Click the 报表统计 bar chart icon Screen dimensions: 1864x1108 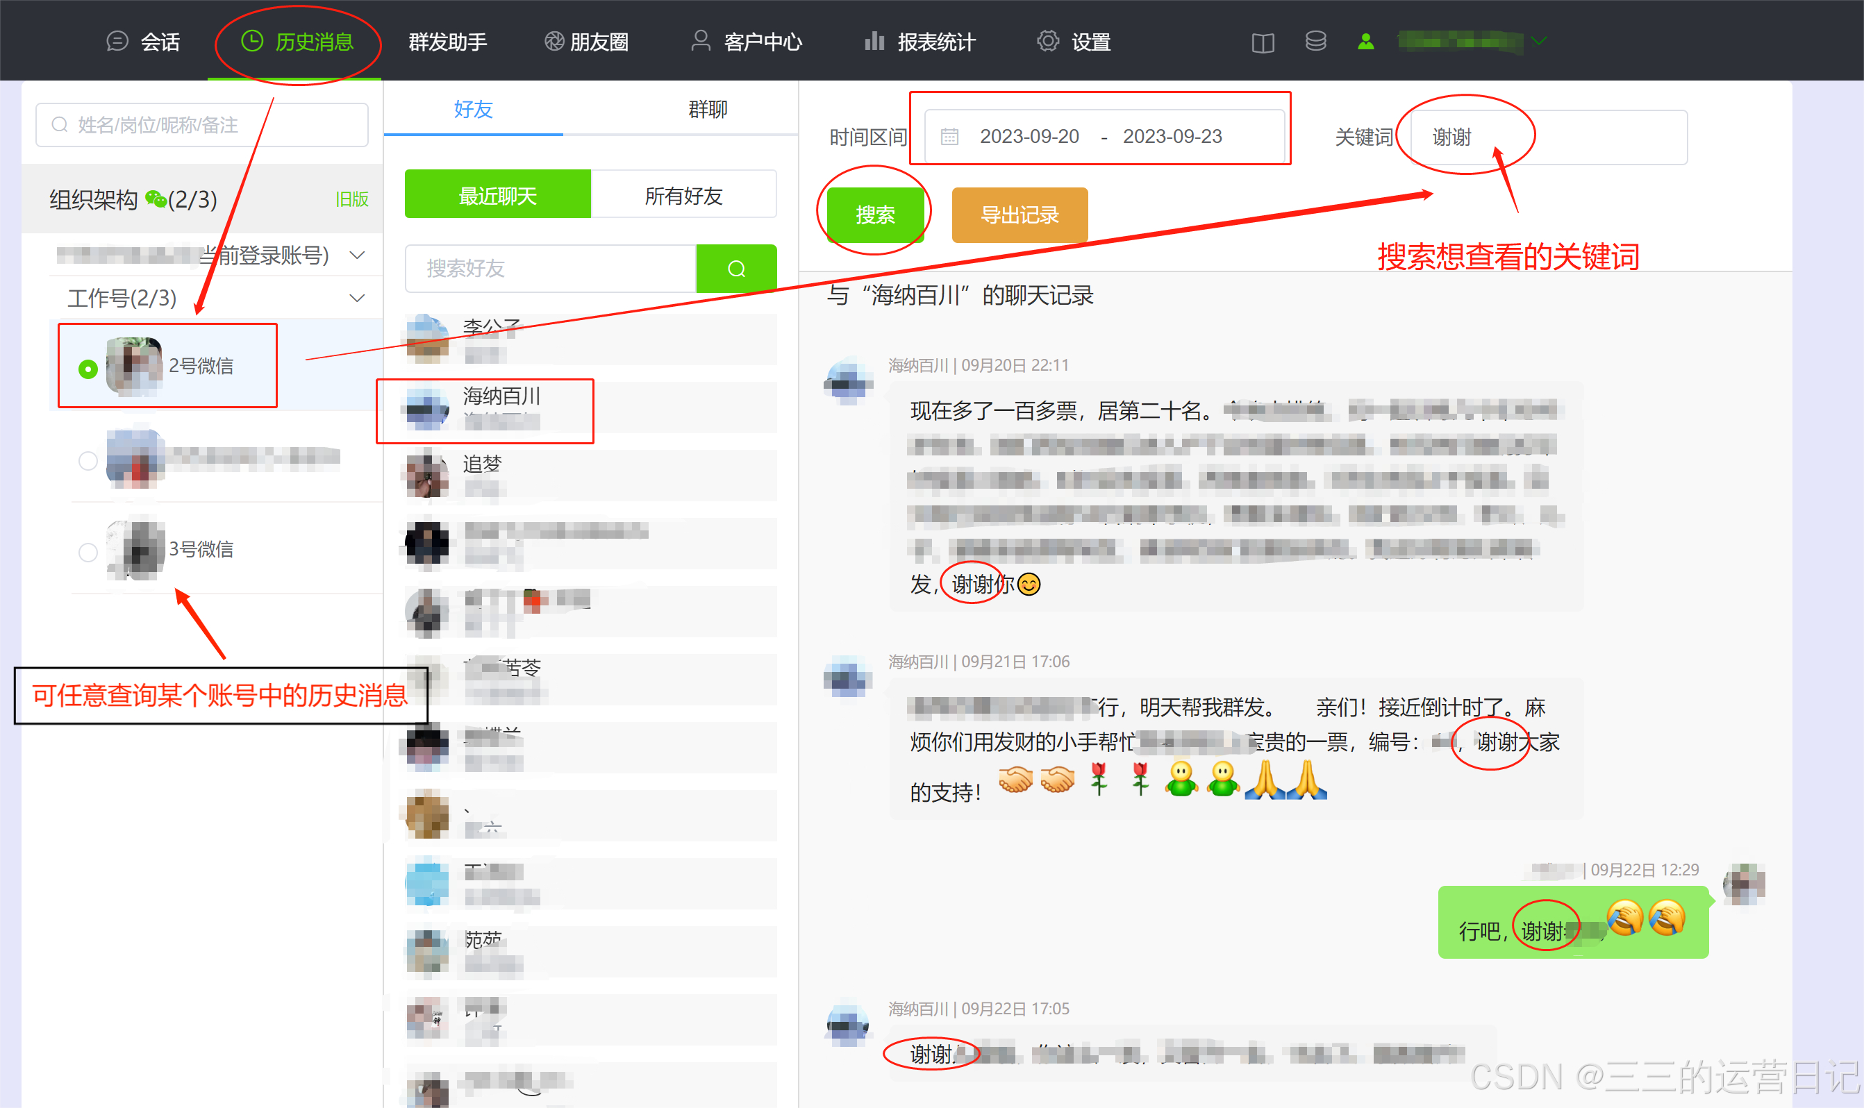click(874, 42)
